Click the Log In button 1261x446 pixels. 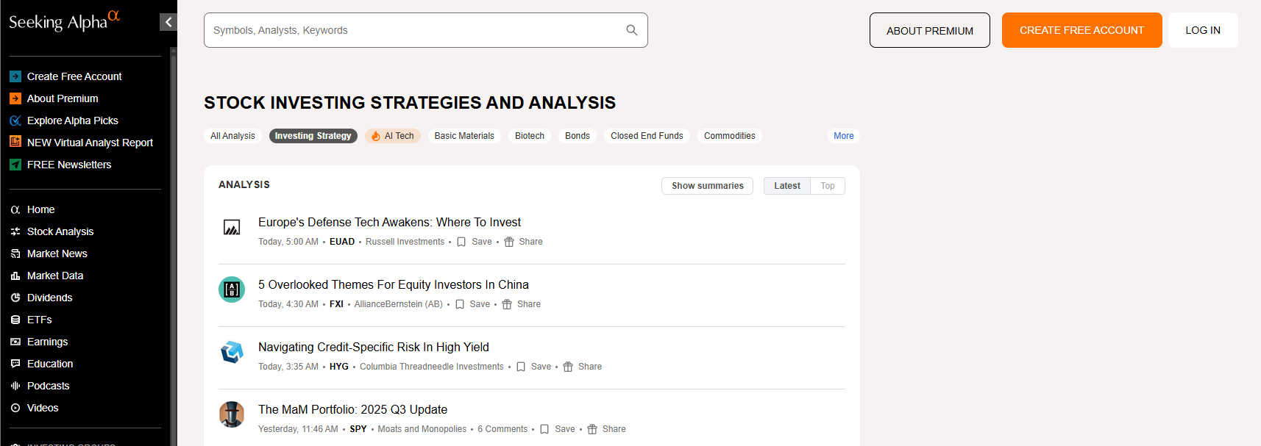(1203, 30)
